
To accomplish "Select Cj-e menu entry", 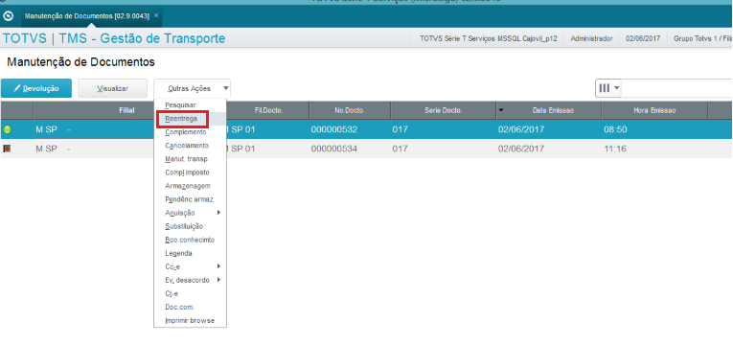I will click(172, 293).
